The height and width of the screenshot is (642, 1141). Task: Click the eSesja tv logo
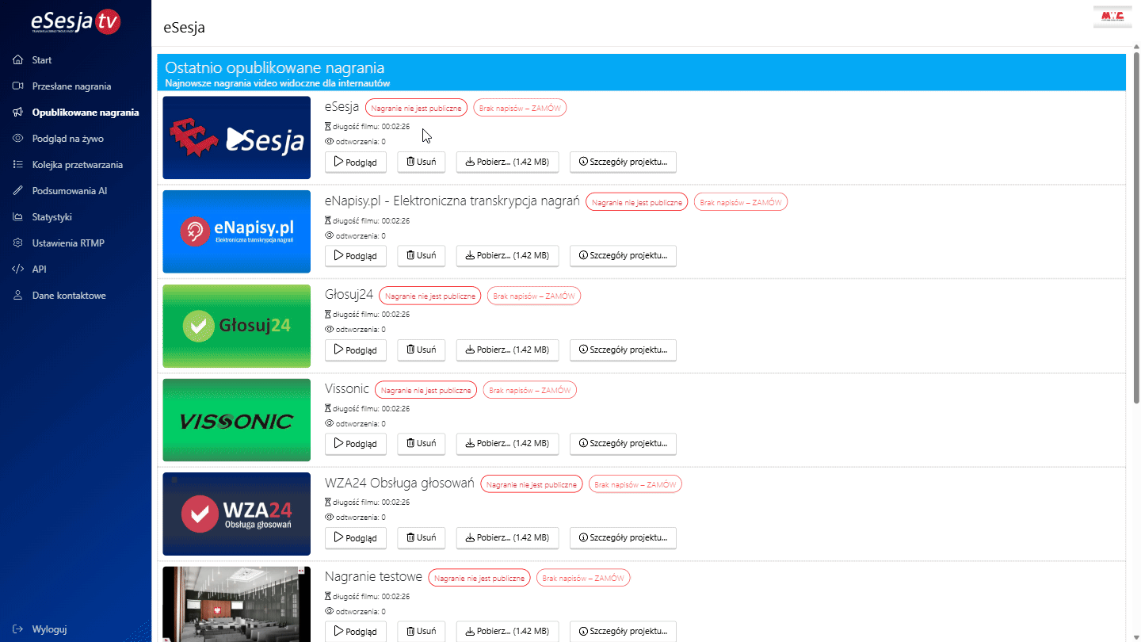click(75, 22)
